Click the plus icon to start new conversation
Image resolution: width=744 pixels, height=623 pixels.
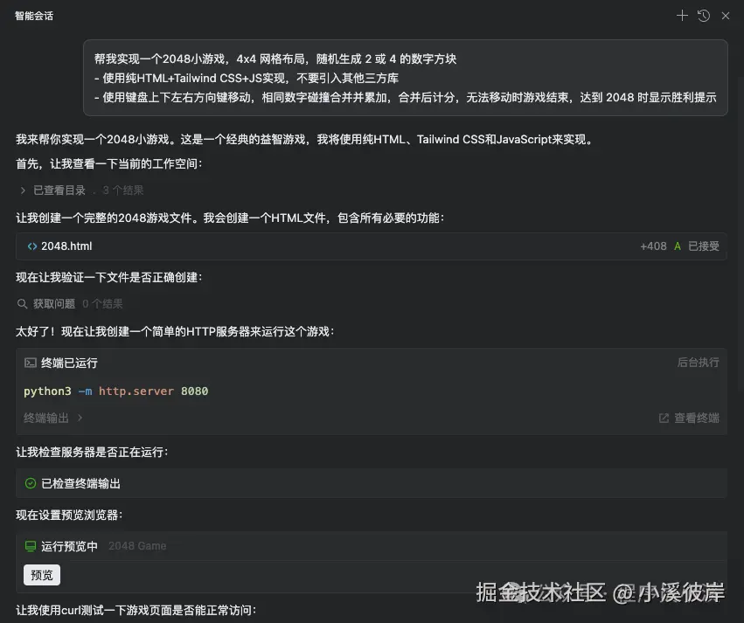pyautogui.click(x=682, y=15)
